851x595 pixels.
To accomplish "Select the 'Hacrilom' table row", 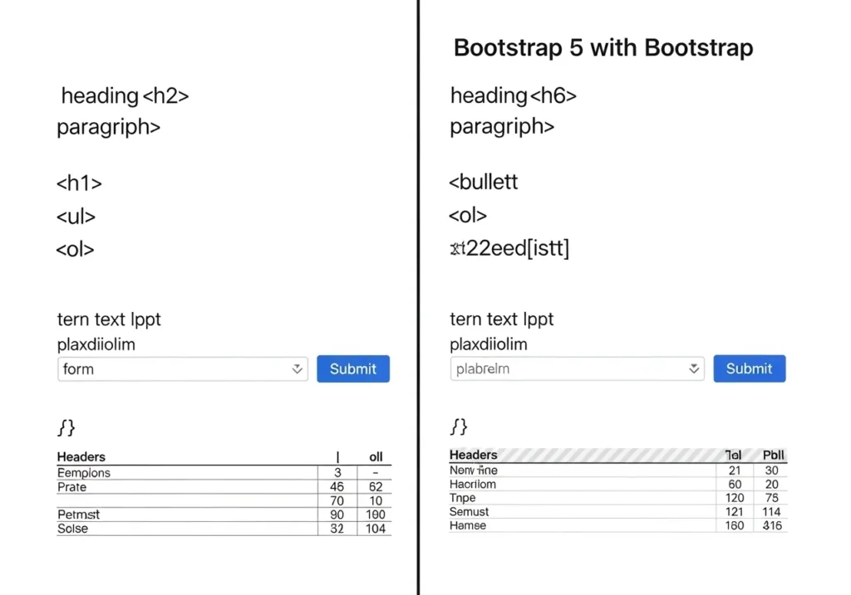I will point(473,484).
